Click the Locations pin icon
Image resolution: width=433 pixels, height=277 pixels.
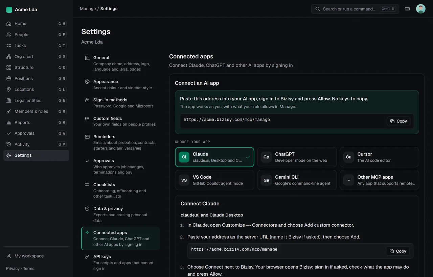click(9, 90)
